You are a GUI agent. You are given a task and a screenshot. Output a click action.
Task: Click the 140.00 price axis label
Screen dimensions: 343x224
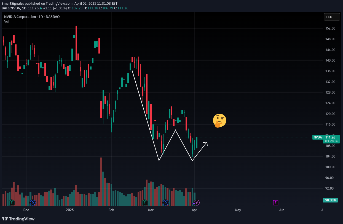coord(330,60)
